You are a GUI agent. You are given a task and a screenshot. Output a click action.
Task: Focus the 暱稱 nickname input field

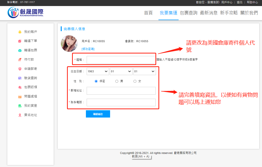pyautogui.click(x=121, y=60)
